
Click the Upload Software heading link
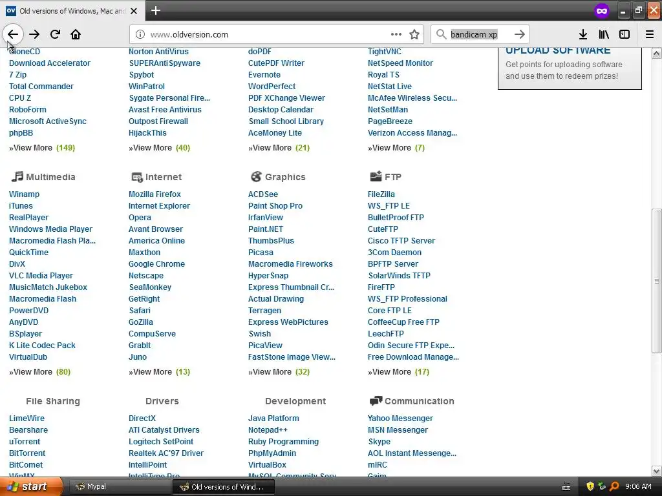coord(558,50)
